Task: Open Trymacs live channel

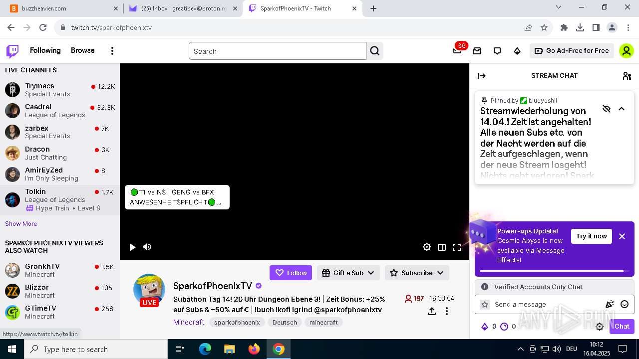Action: coord(60,90)
